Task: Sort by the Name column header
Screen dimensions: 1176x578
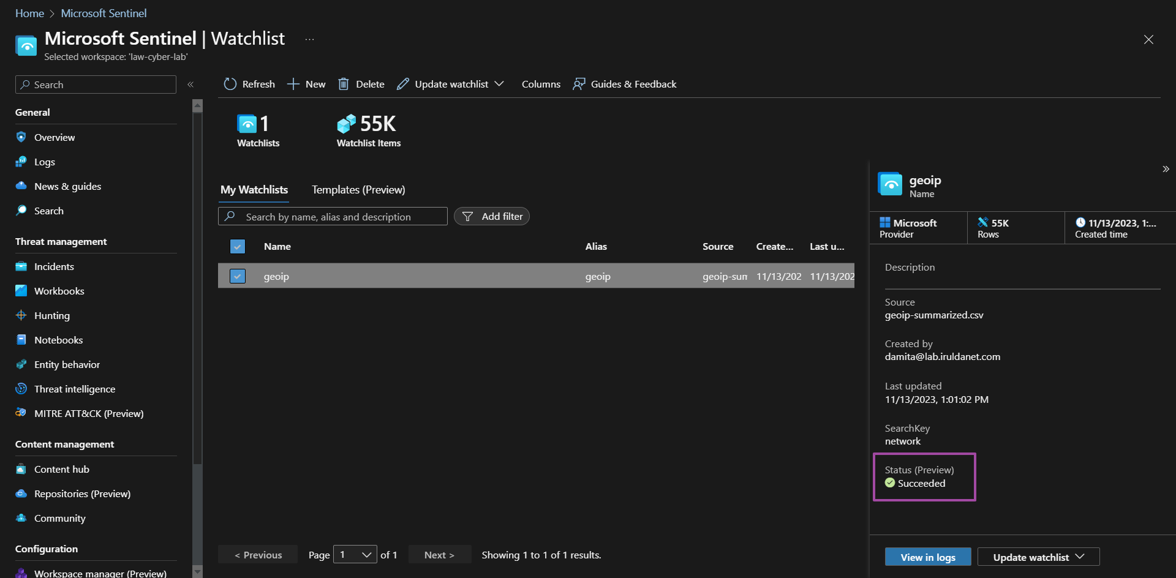Action: [277, 247]
